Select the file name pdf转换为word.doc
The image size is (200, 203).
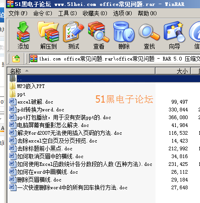[x=40, y=110]
